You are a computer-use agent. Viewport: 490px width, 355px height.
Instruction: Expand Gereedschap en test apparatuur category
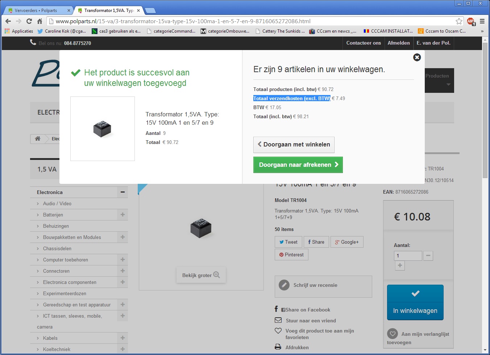122,305
